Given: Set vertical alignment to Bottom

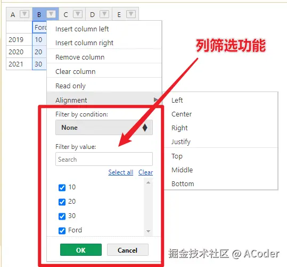Looking at the screenshot, I should [221, 183].
